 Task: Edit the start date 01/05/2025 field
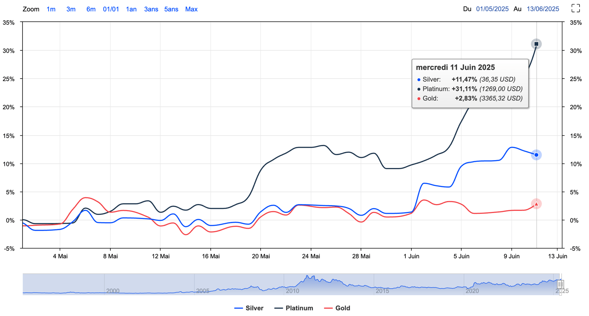coord(492,9)
